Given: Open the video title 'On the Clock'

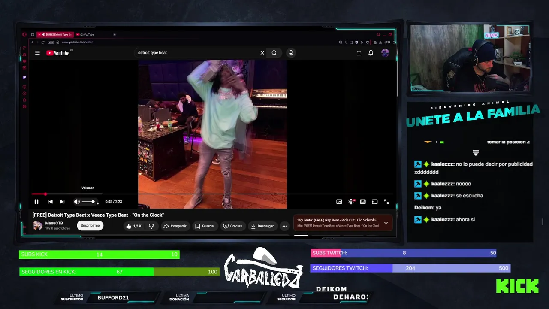Looking at the screenshot, I should [98, 215].
